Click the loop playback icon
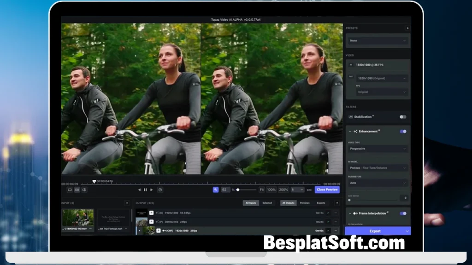Image resolution: width=472 pixels, height=265 pixels. tap(160, 190)
